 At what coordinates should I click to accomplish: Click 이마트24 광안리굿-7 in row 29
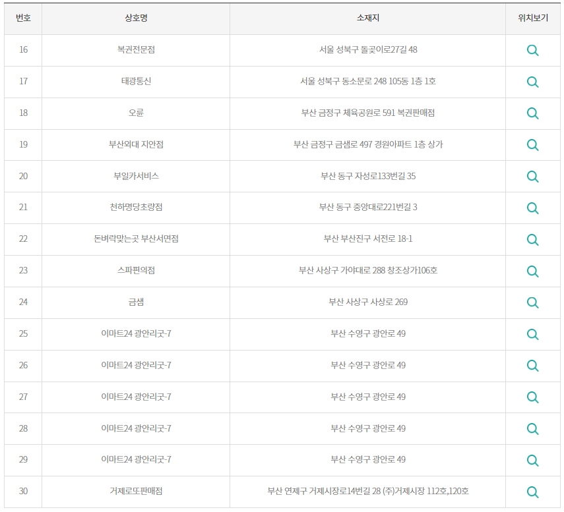coord(136,459)
